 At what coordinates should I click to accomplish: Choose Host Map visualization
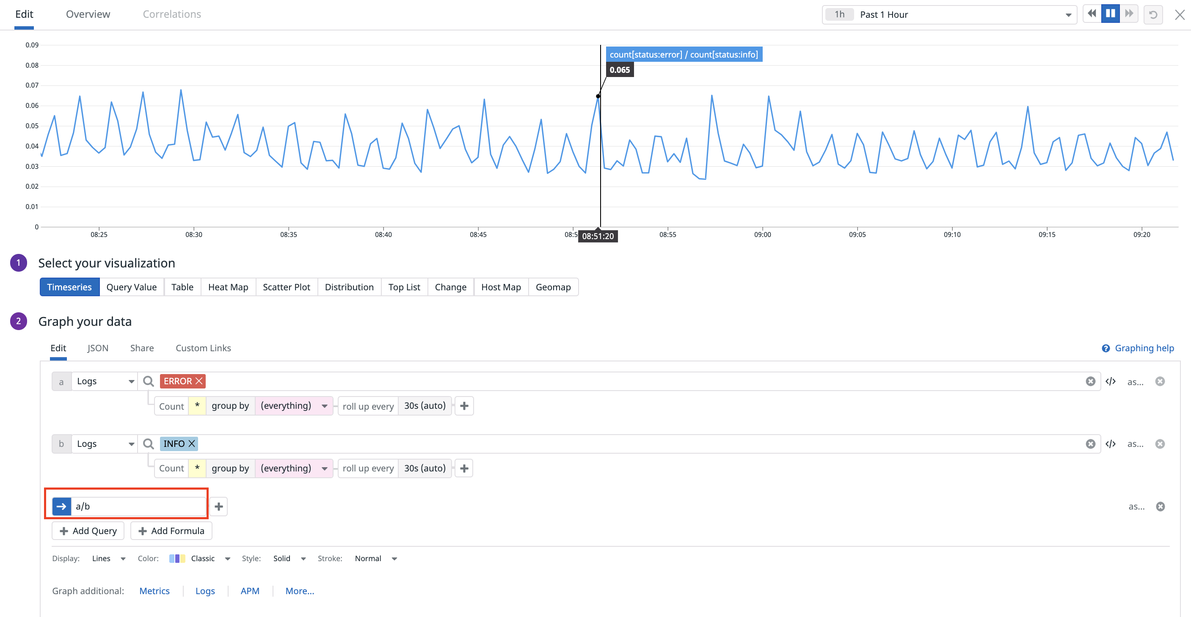tap(501, 287)
